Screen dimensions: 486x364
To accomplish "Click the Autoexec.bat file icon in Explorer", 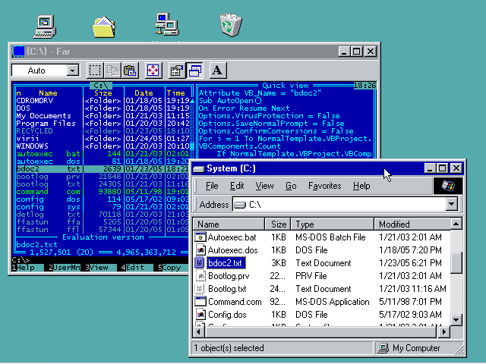I will [x=200, y=237].
